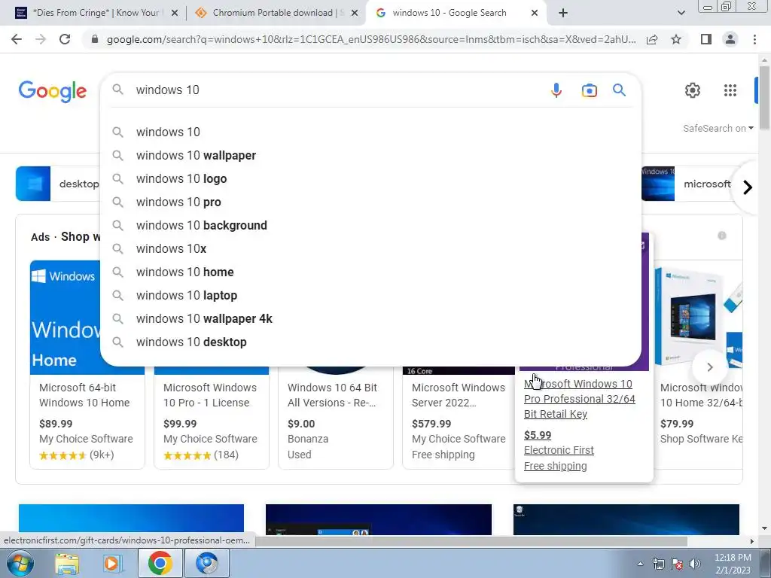Image resolution: width=771 pixels, height=578 pixels.
Task: Click the horizontal page scrollbar
Action: coord(471,541)
